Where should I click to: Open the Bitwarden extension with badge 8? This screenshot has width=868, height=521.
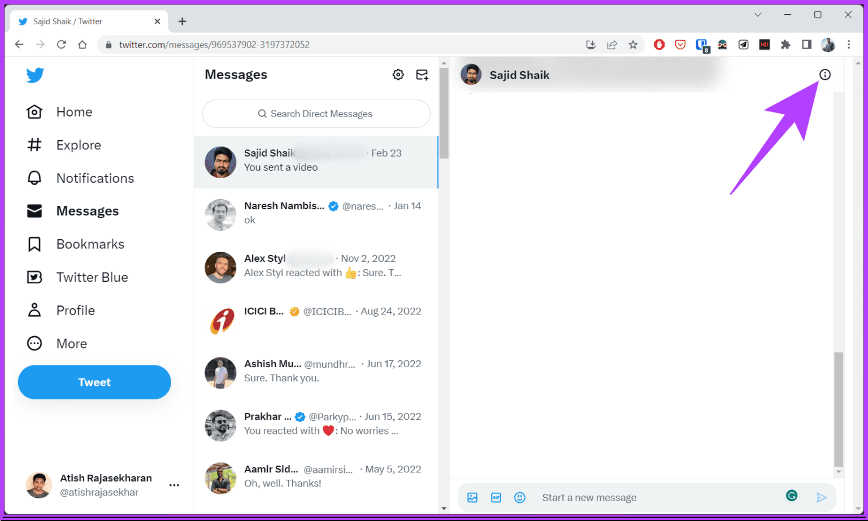pyautogui.click(x=702, y=45)
